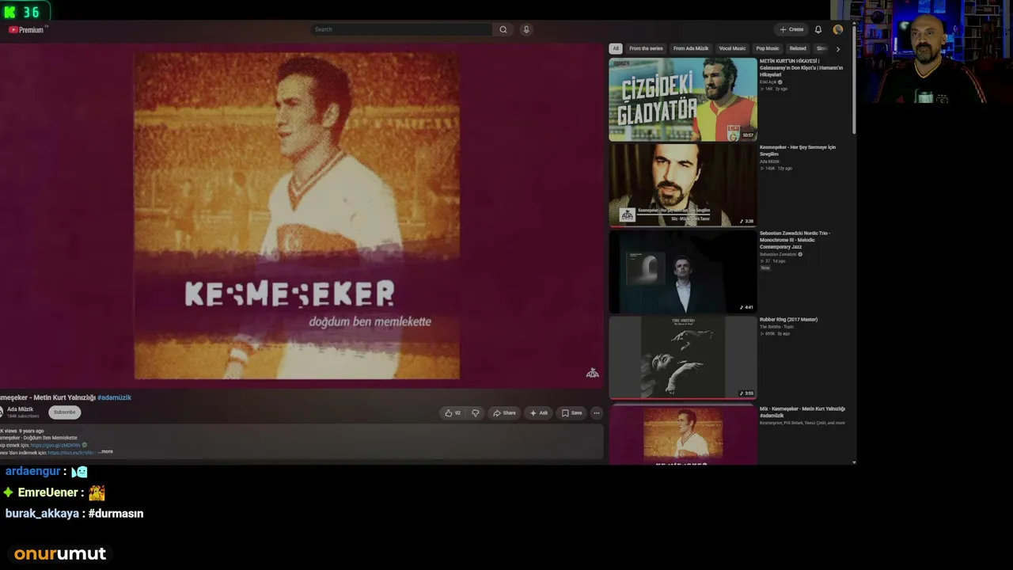The height and width of the screenshot is (570, 1013).
Task: Select the From Ada Müzik chip
Action: 691,48
